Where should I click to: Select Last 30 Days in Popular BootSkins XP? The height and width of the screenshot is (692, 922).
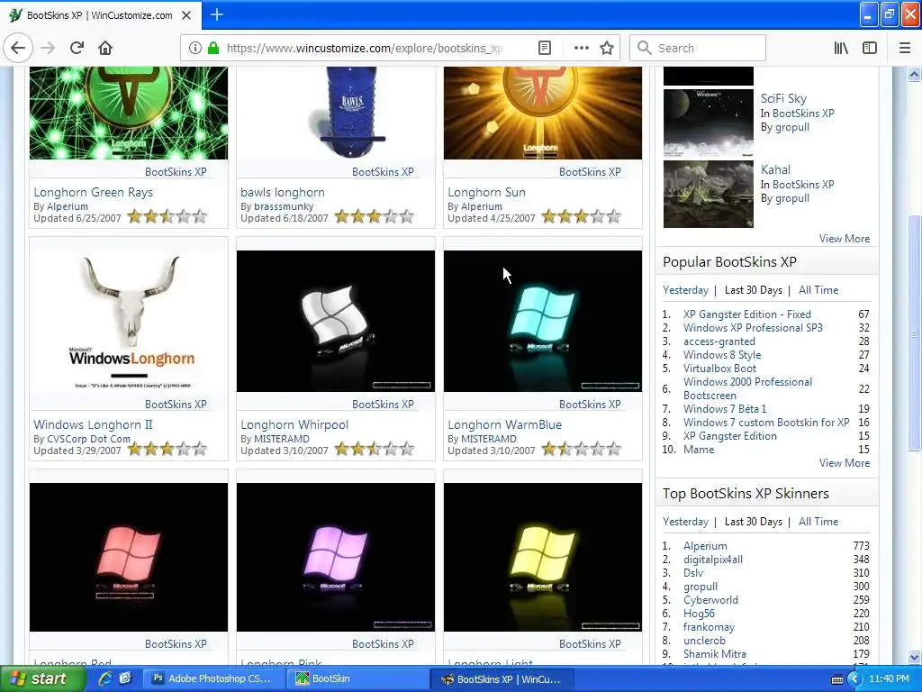click(754, 290)
